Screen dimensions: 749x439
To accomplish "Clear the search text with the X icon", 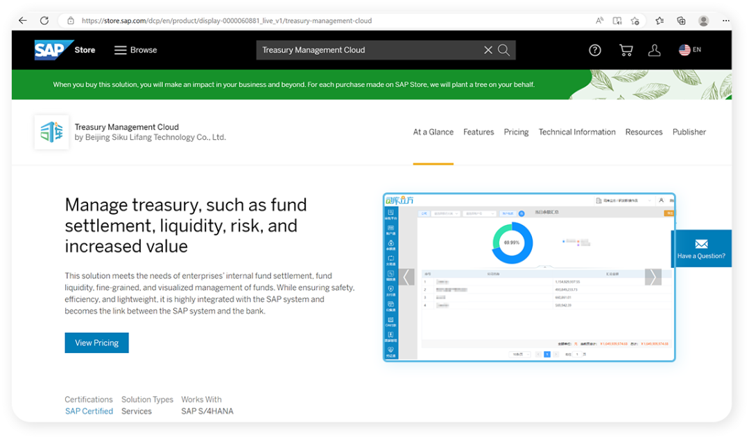I will (x=488, y=50).
